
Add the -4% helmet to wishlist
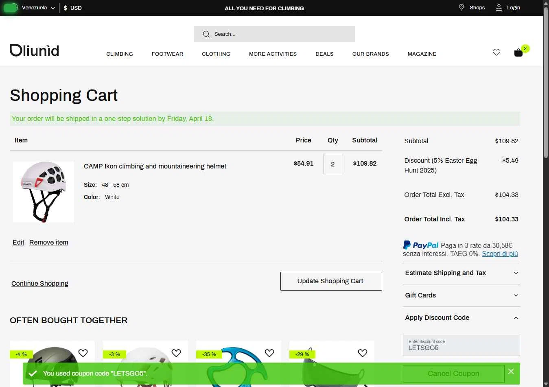pos(83,353)
